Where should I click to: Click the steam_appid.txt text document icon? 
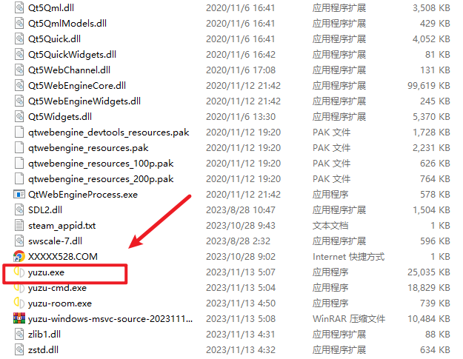pyautogui.click(x=19, y=225)
